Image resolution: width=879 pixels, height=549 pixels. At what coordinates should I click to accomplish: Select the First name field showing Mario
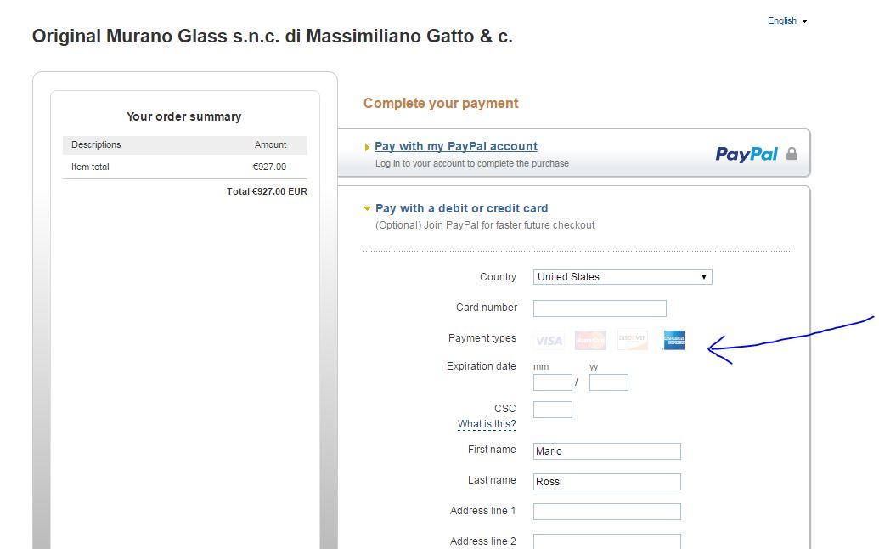click(606, 451)
